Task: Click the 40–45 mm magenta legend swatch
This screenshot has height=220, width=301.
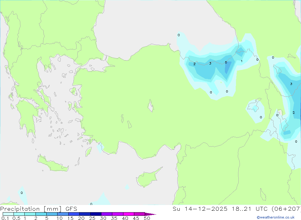Action: click(129, 214)
